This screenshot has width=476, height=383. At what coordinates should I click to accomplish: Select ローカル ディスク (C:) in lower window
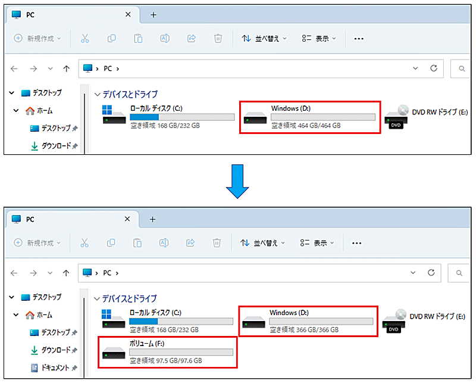167,321
